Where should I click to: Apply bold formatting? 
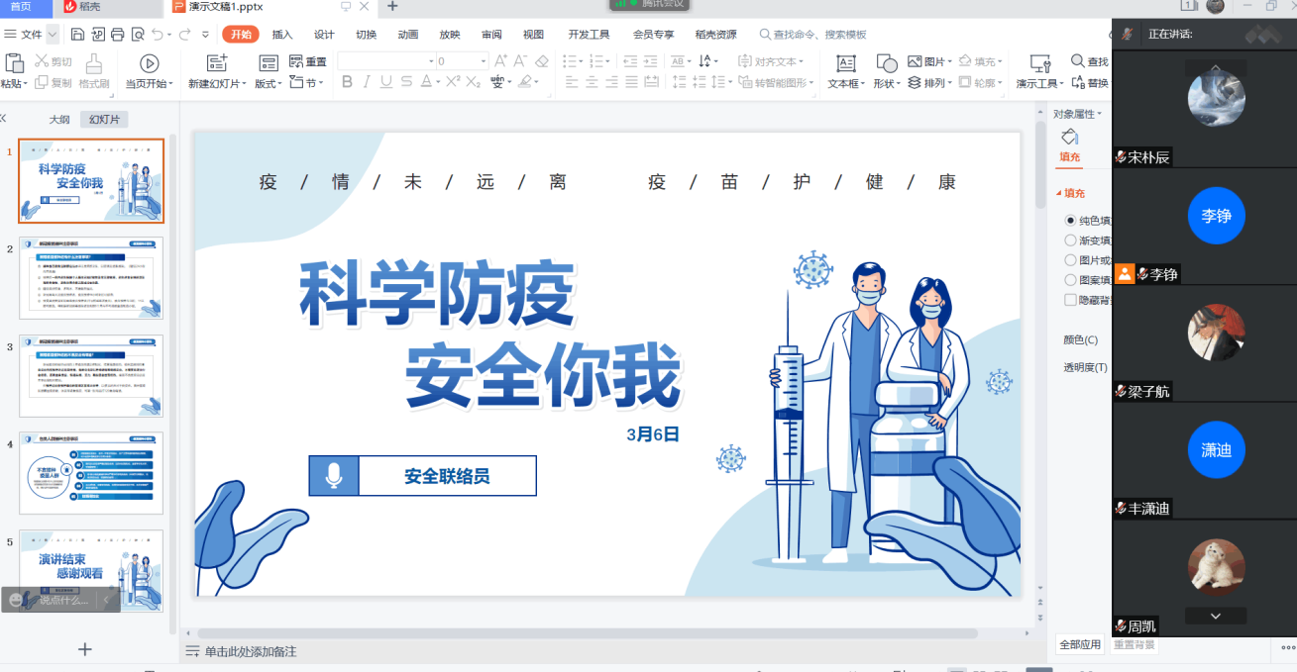(x=347, y=81)
